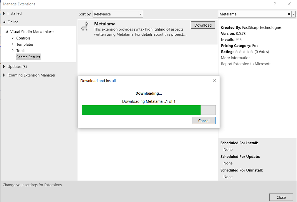Image resolution: width=297 pixels, height=202 pixels.
Task: Select Search Results in the tree
Action: [x=28, y=57]
